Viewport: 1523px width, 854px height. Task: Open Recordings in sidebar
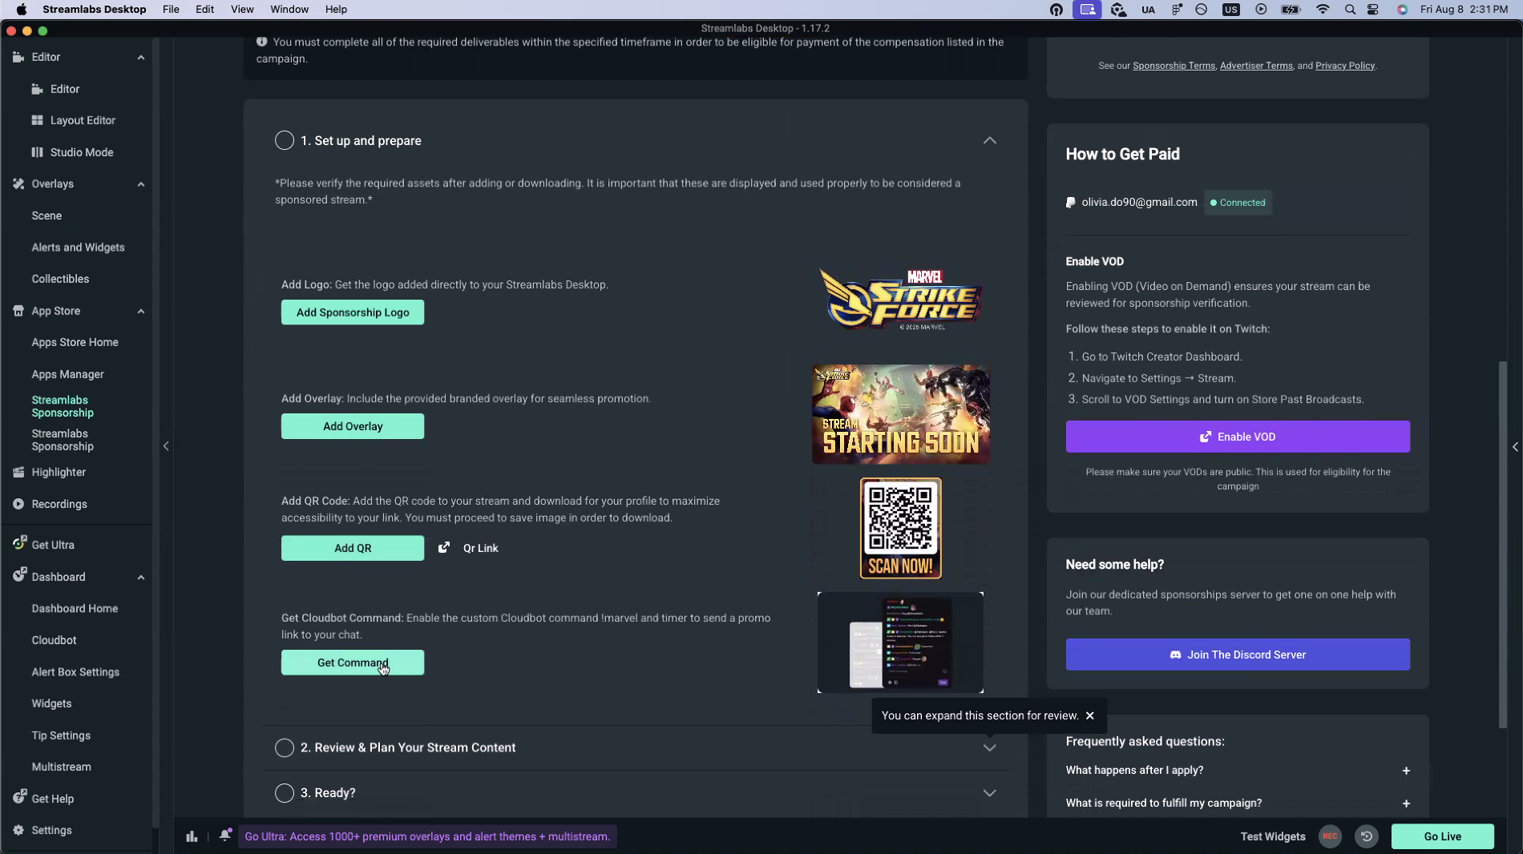[59, 504]
